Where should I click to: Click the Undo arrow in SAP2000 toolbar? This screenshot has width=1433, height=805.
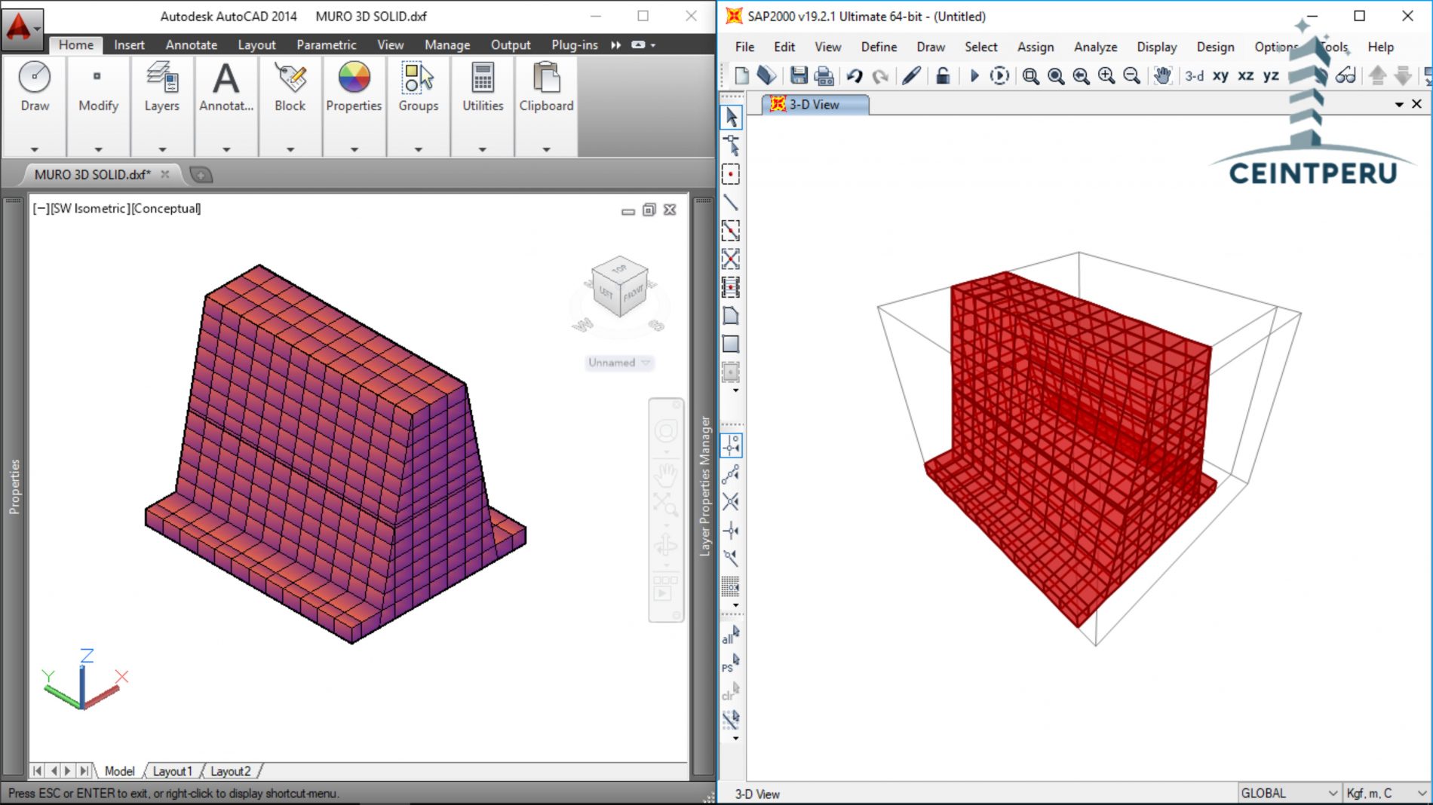855,75
